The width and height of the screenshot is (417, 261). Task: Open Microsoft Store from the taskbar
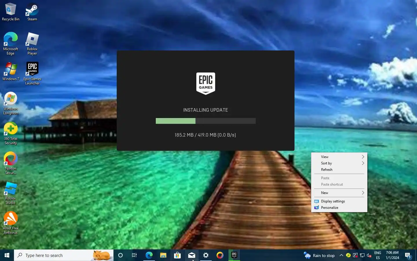[177, 255]
